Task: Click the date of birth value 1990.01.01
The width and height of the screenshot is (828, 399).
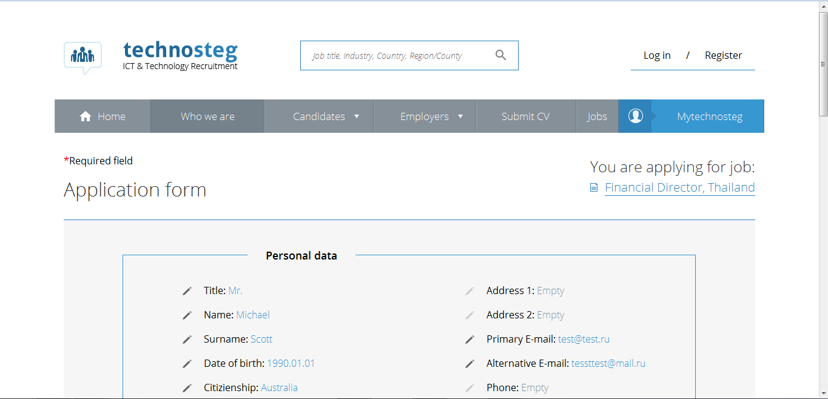Action: tap(291, 364)
